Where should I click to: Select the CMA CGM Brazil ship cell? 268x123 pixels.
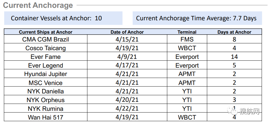coord(46,39)
